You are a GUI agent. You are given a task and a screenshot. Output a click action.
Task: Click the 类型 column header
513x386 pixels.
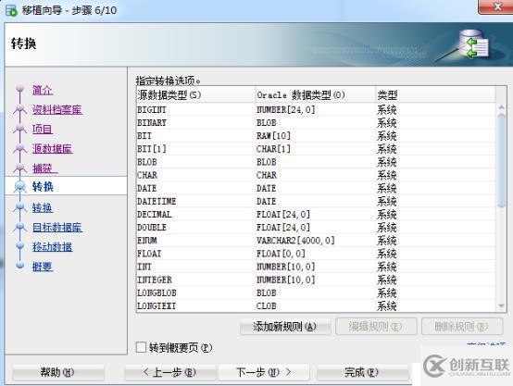click(435, 94)
